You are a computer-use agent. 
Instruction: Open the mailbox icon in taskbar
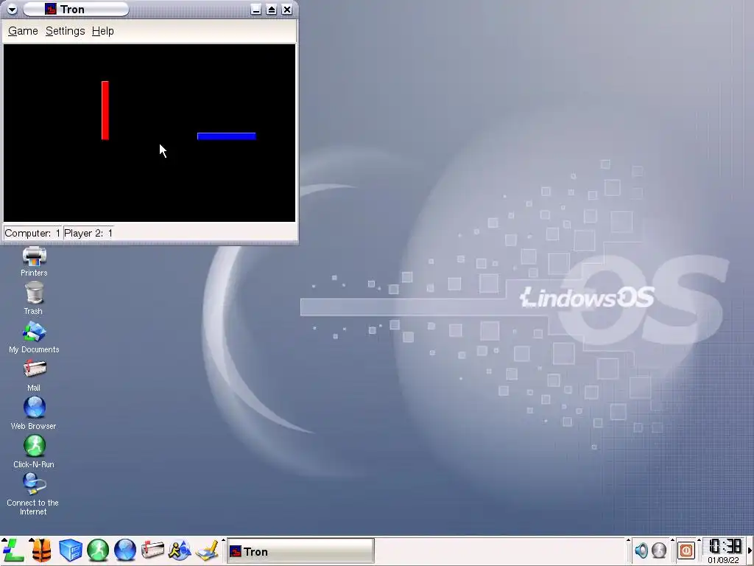[152, 550]
